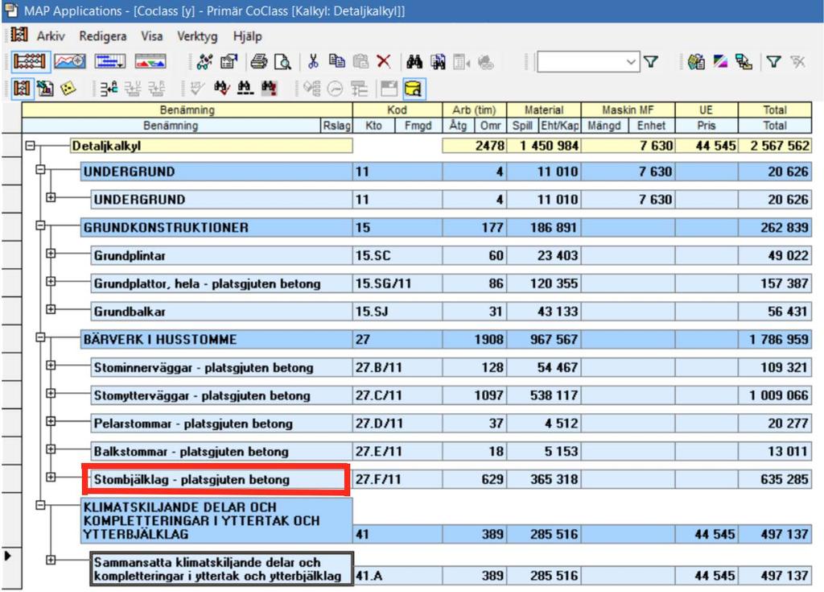Open the Verktyg menu
The image size is (824, 592).
click(197, 35)
